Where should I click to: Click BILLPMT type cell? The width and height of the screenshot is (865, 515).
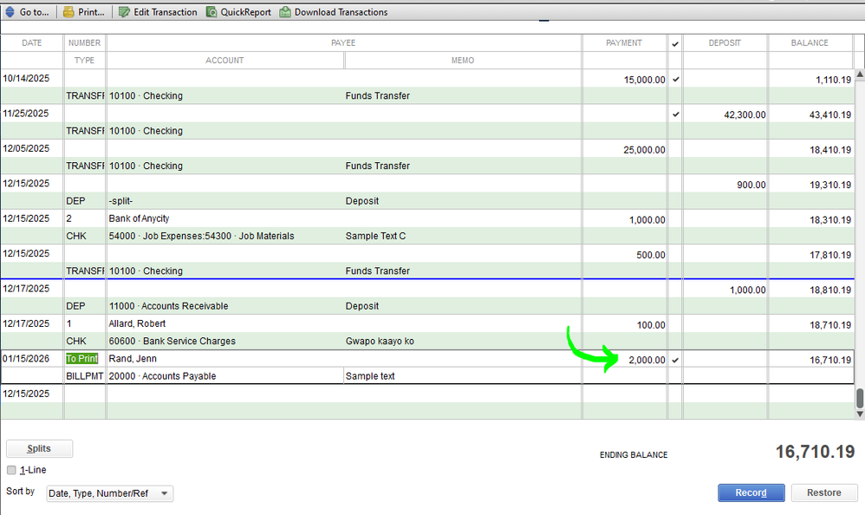[x=84, y=376]
